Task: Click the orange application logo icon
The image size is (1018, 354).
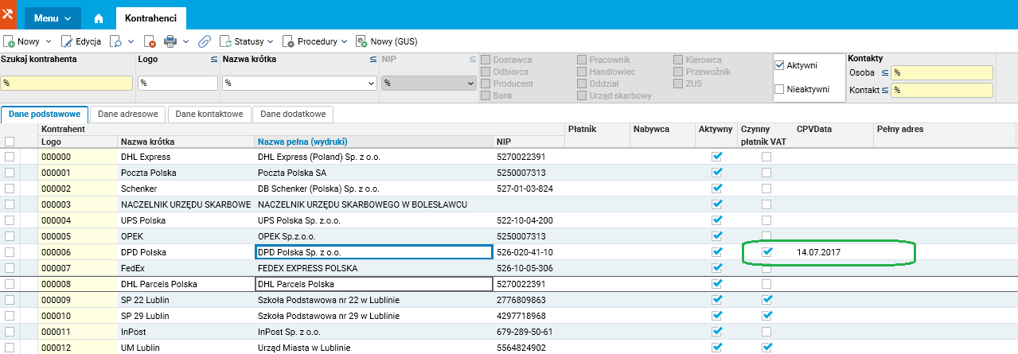Action: click(8, 16)
